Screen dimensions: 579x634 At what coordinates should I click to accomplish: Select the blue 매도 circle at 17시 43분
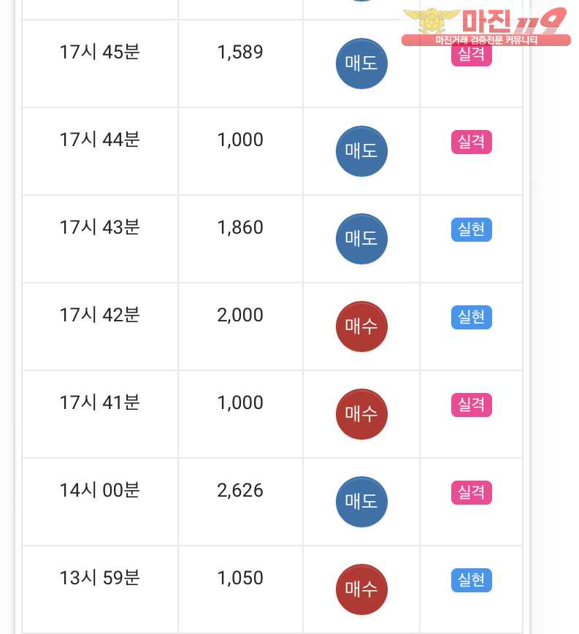[x=361, y=239]
